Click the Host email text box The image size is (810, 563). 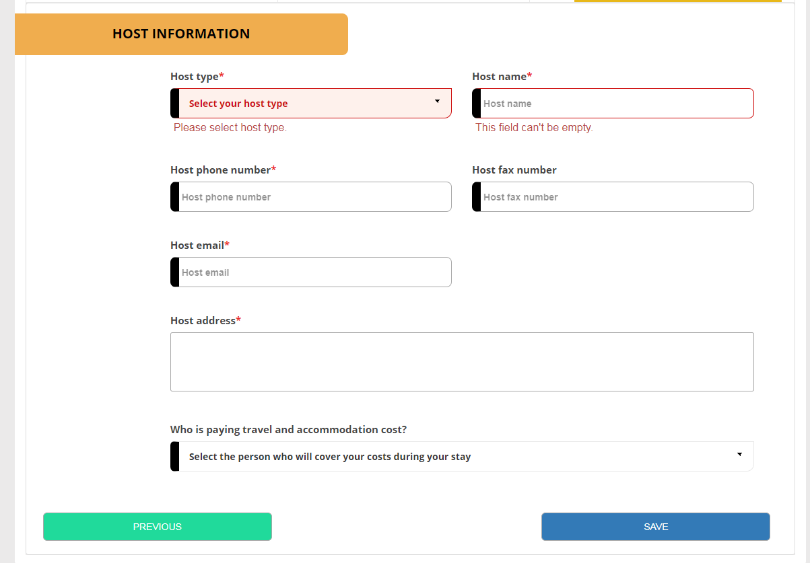[314, 272]
